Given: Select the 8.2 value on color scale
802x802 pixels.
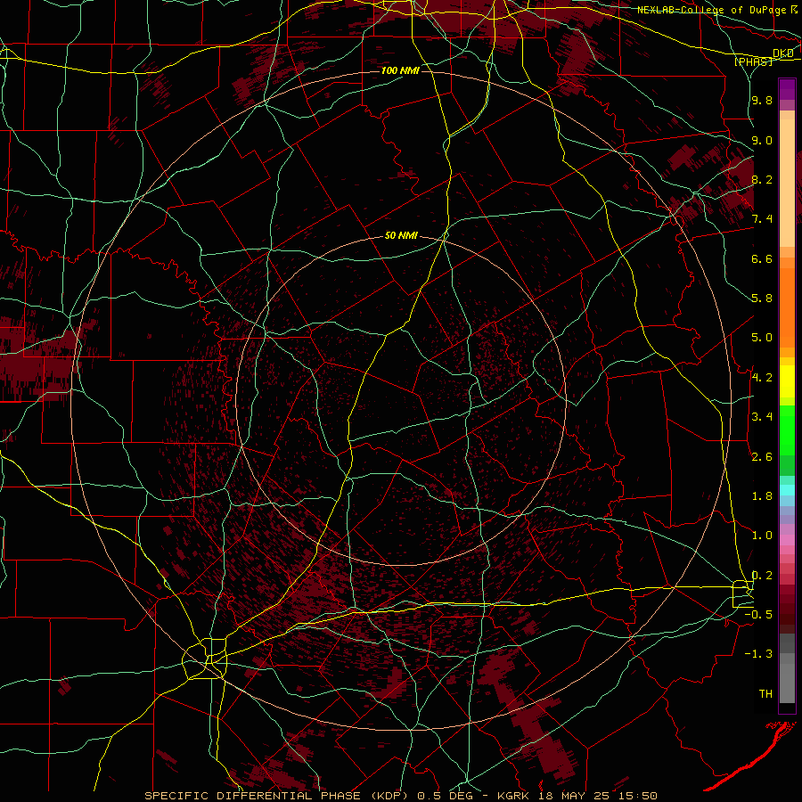Looking at the screenshot, I should click(x=762, y=179).
